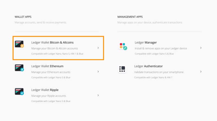Open the Ledger Manager title

(146, 43)
